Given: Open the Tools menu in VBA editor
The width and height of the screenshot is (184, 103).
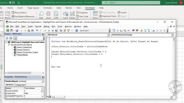Looking at the screenshot, I should pyautogui.click(x=60, y=27).
